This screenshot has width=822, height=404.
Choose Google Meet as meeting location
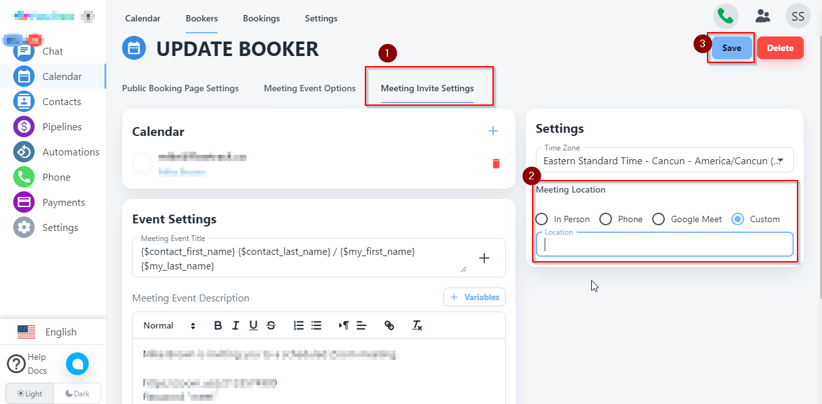coord(658,219)
